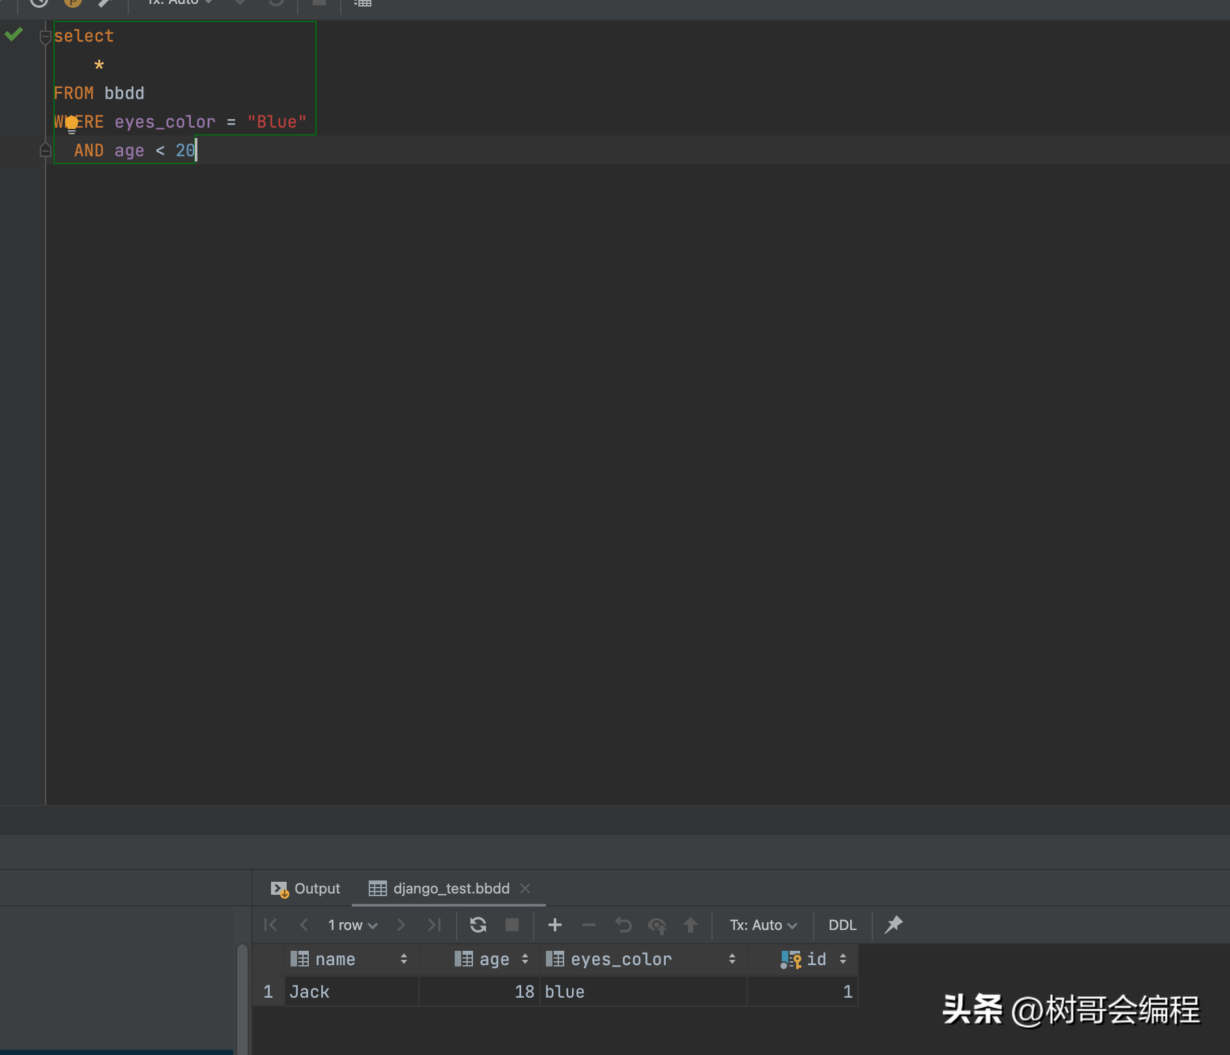This screenshot has height=1055, width=1230.
Task: Select the id cell with value 1
Action: pyautogui.click(x=803, y=992)
